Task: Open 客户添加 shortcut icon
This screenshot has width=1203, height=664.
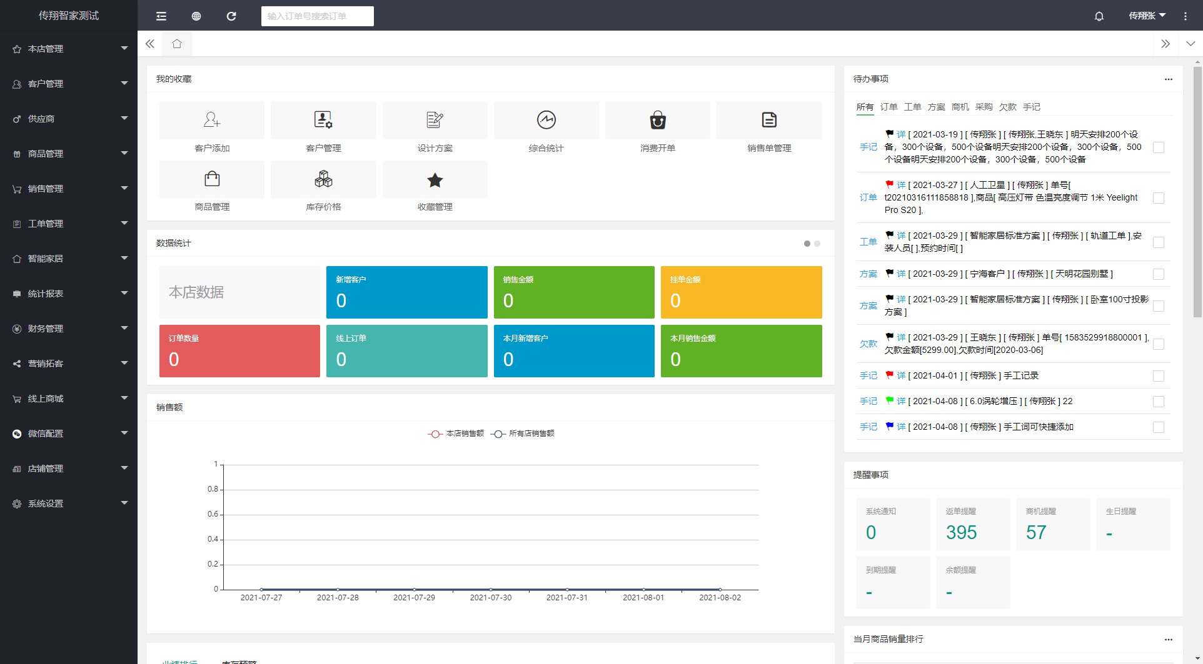Action: 212,119
